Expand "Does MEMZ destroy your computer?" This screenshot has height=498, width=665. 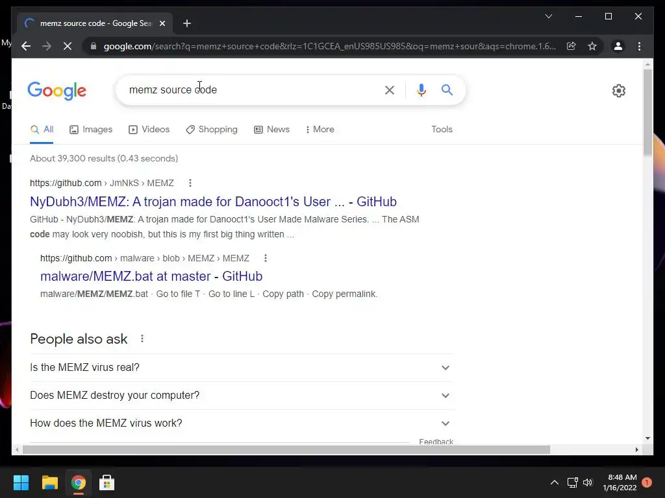(x=241, y=396)
